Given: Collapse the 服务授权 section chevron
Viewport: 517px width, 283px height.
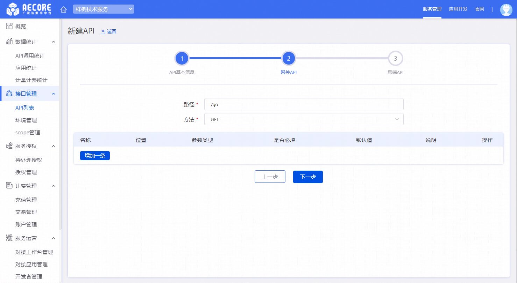Looking at the screenshot, I should 54,146.
